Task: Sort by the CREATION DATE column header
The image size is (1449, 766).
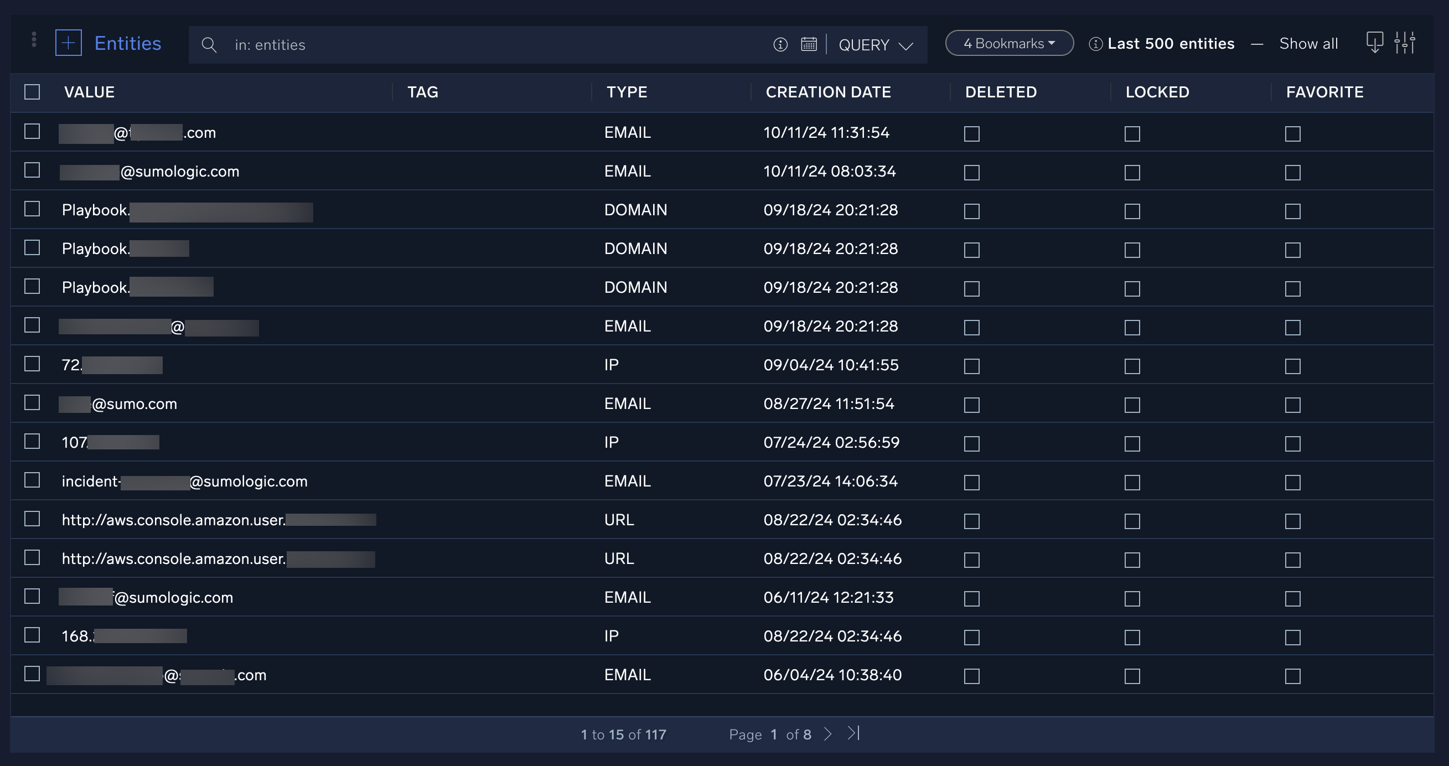Action: click(x=829, y=92)
